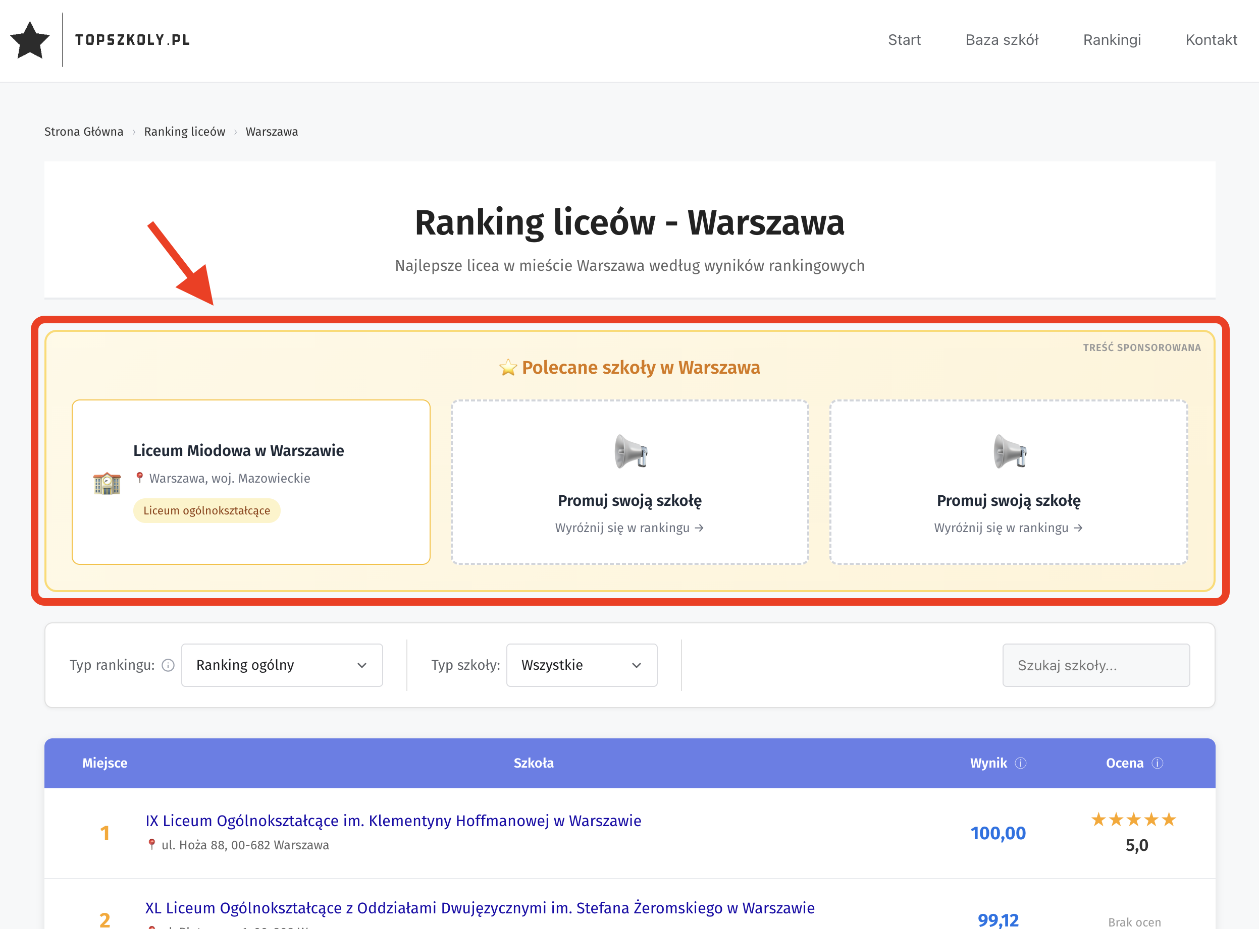
Task: Go to Rankingi in the top navigation
Action: [x=1112, y=40]
